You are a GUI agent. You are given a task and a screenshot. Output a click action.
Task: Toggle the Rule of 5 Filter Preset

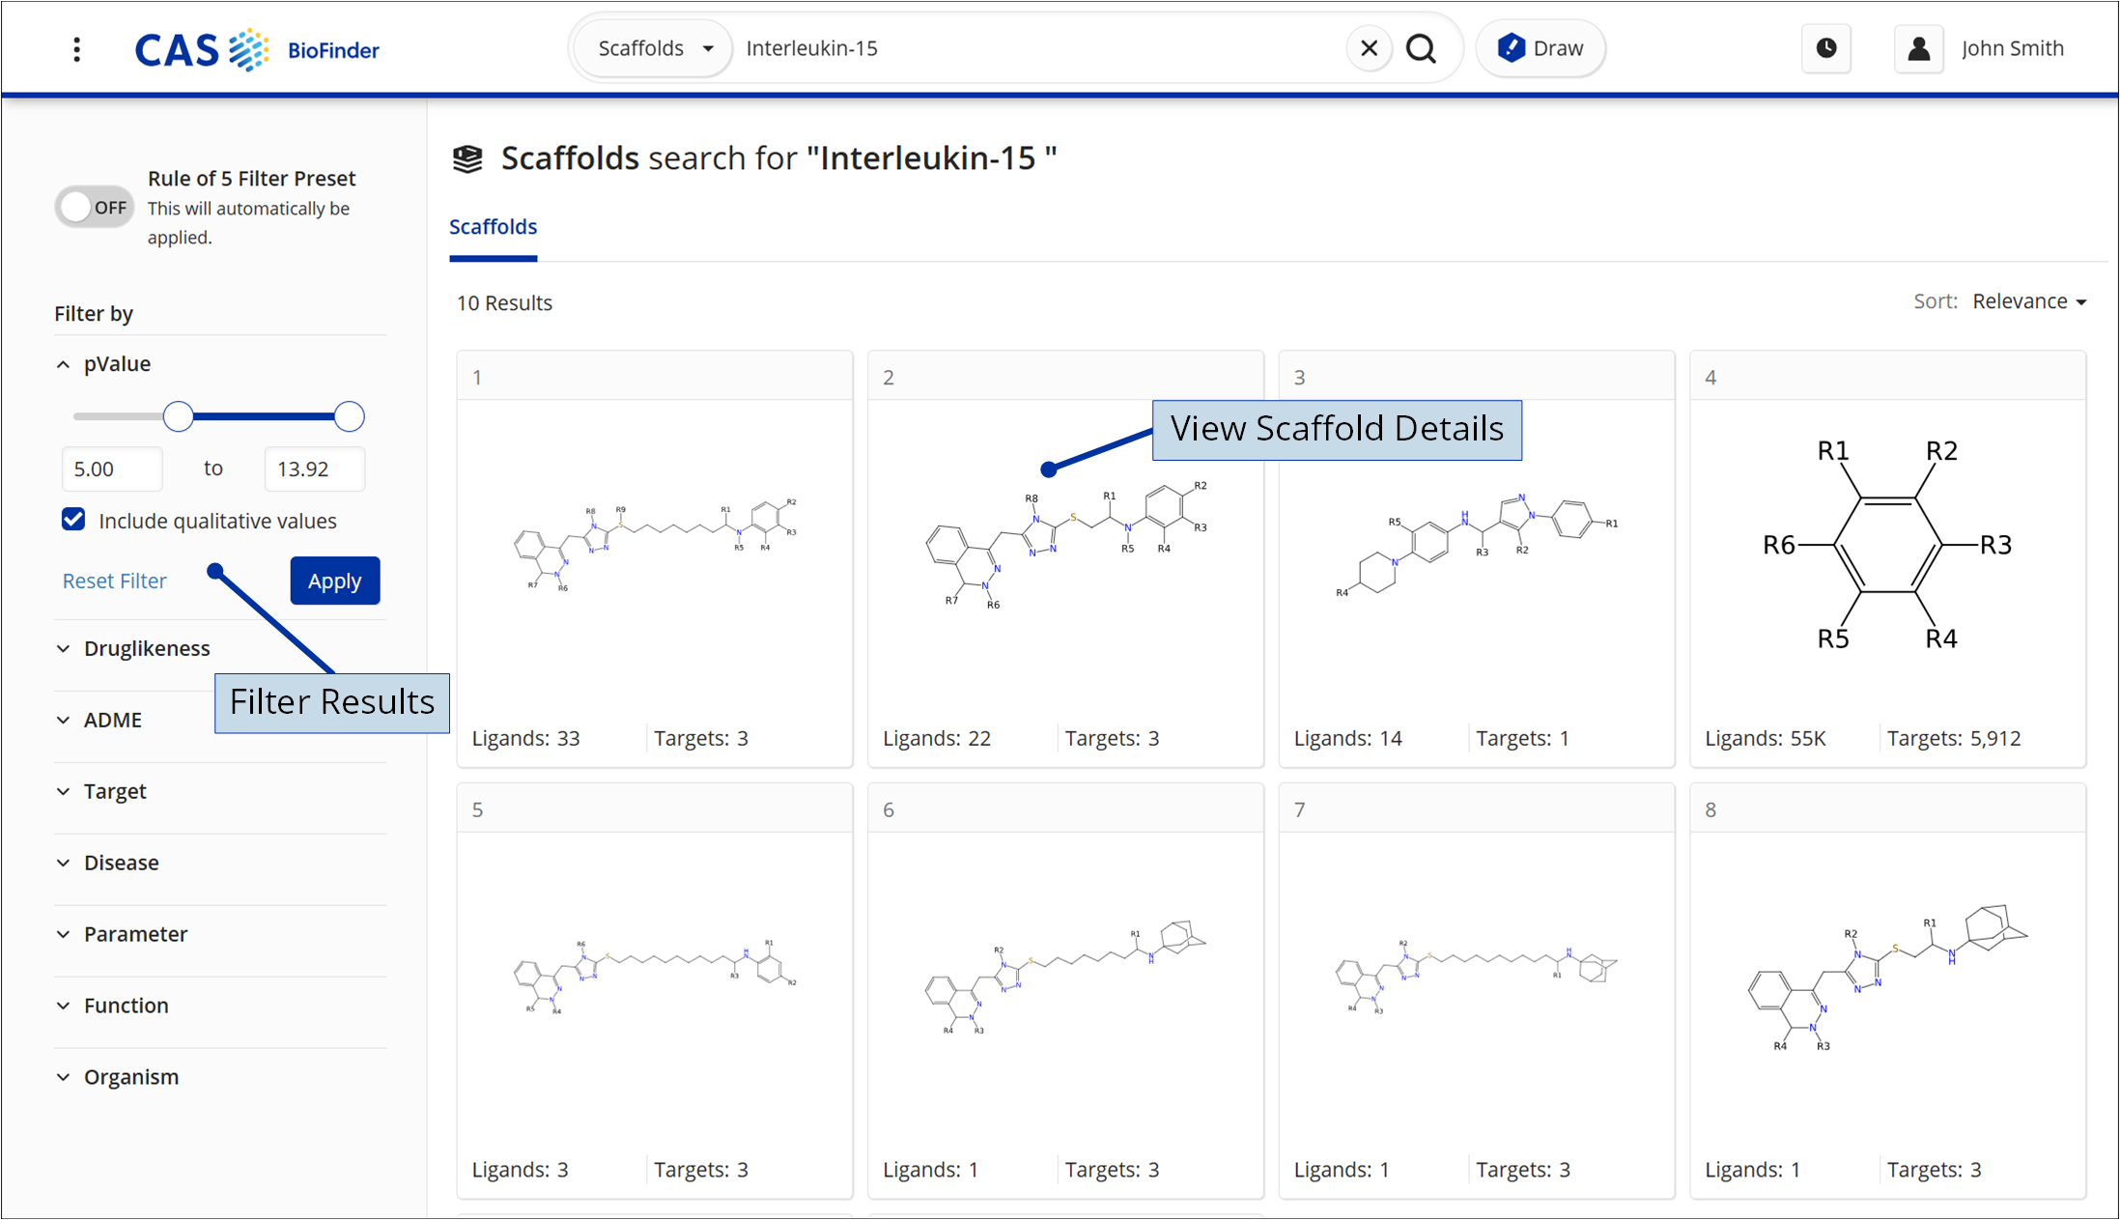coord(95,207)
